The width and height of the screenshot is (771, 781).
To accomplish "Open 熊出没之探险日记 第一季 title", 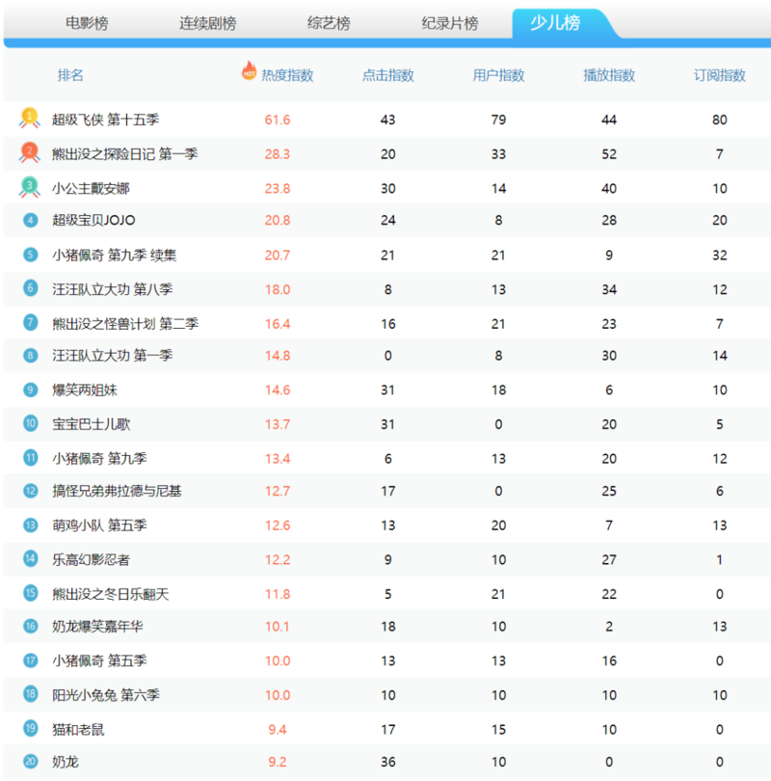I will tap(125, 154).
